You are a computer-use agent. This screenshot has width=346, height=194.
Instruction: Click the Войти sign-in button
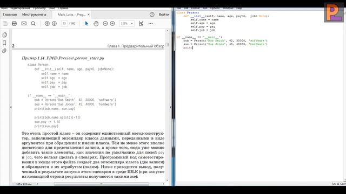tap(164, 15)
